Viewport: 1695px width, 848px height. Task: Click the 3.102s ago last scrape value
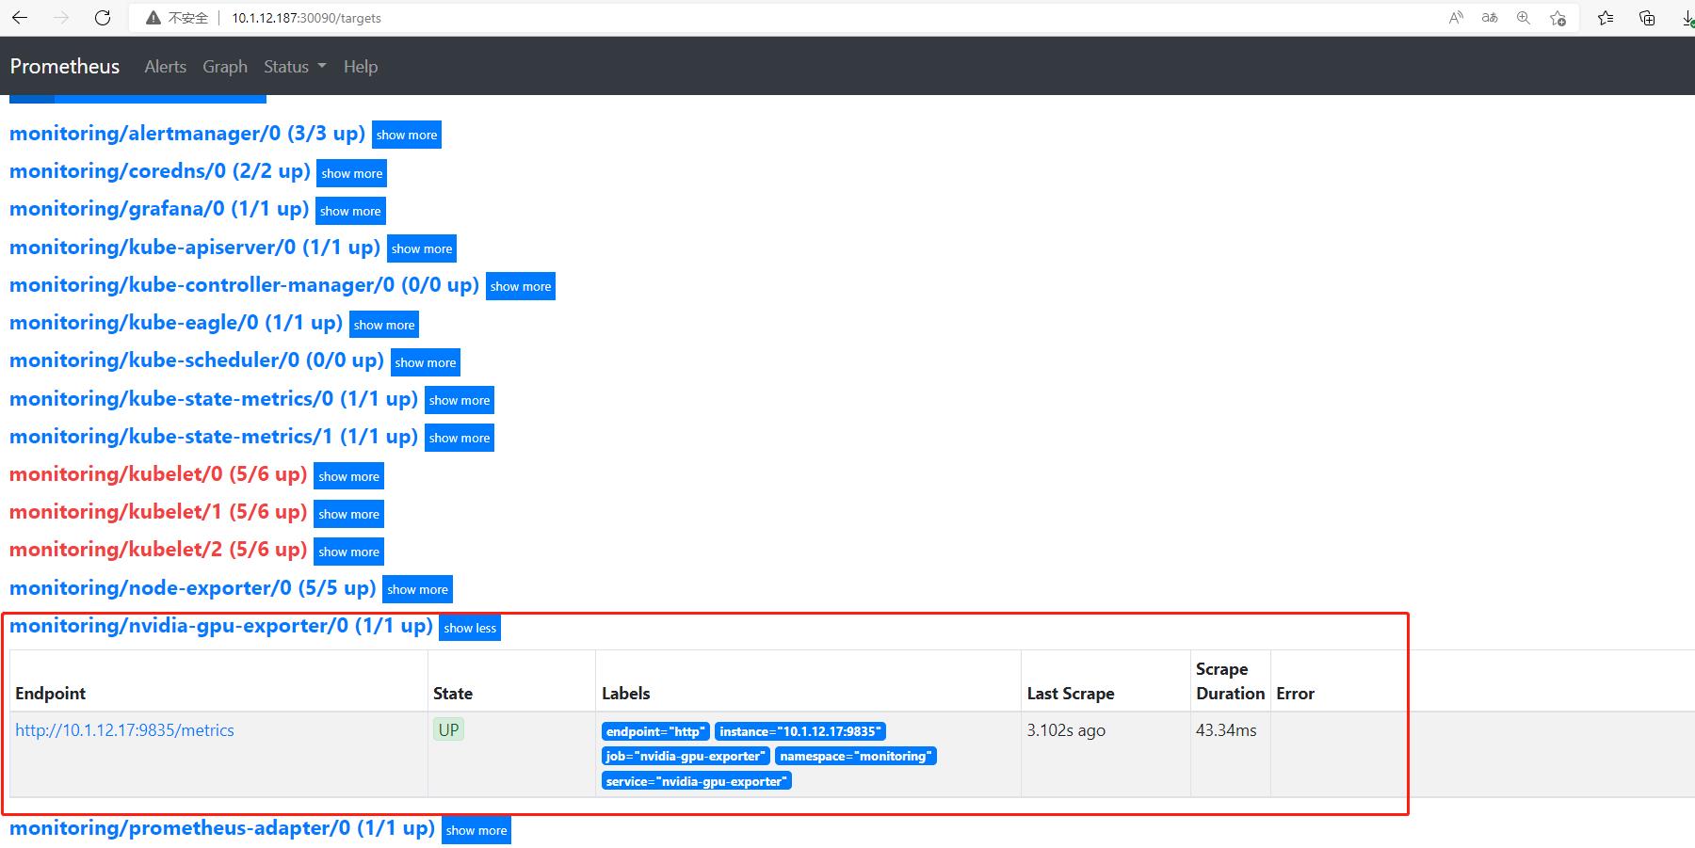coord(1066,730)
